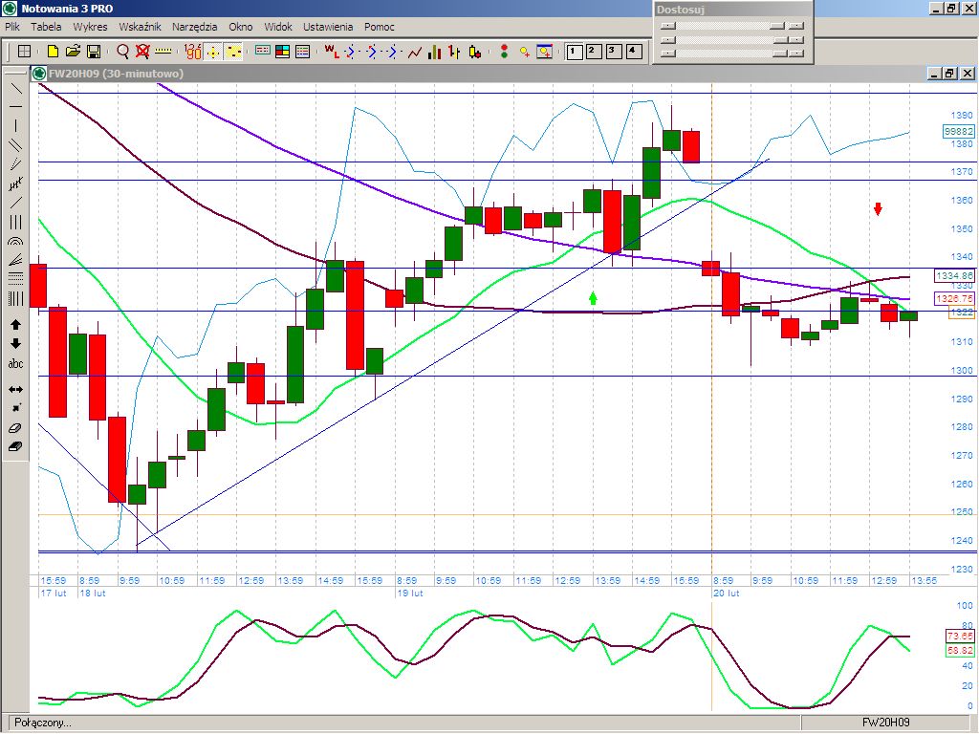Pick the Fibonacci arcs drawing tool
Screen dimensions: 979x734
[x=15, y=243]
